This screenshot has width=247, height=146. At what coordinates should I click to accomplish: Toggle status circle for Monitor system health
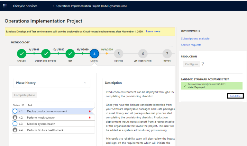[x=15, y=124]
